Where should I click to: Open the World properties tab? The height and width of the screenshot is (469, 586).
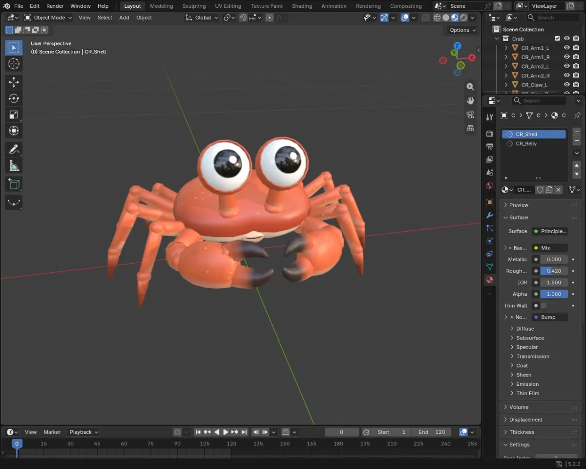(490, 186)
